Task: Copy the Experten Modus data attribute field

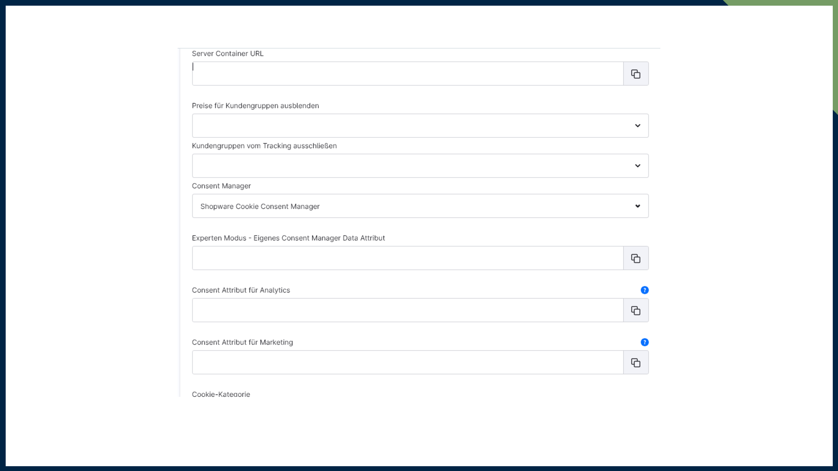Action: tap(635, 258)
